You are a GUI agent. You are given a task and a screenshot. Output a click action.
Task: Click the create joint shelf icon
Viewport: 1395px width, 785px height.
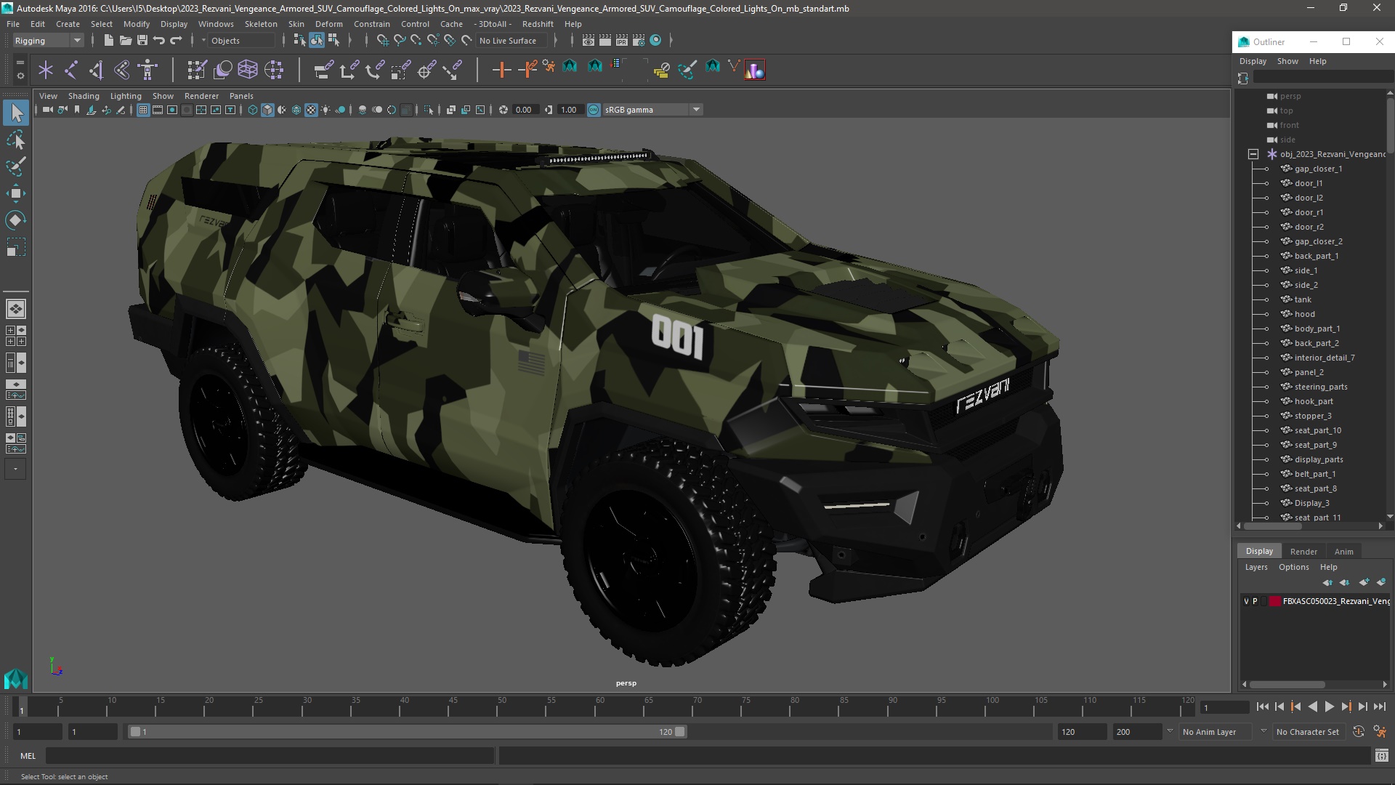(x=71, y=70)
